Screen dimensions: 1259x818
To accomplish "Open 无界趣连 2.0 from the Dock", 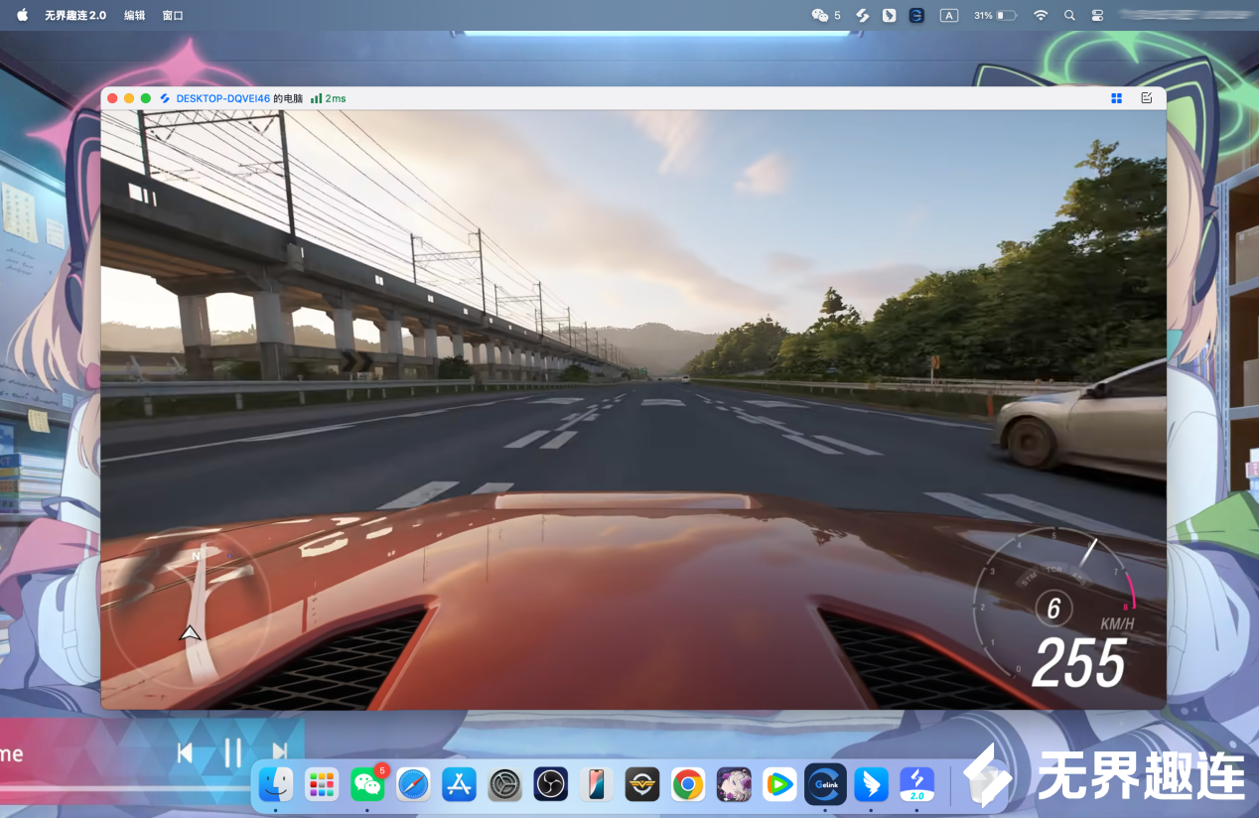I will pos(917,784).
